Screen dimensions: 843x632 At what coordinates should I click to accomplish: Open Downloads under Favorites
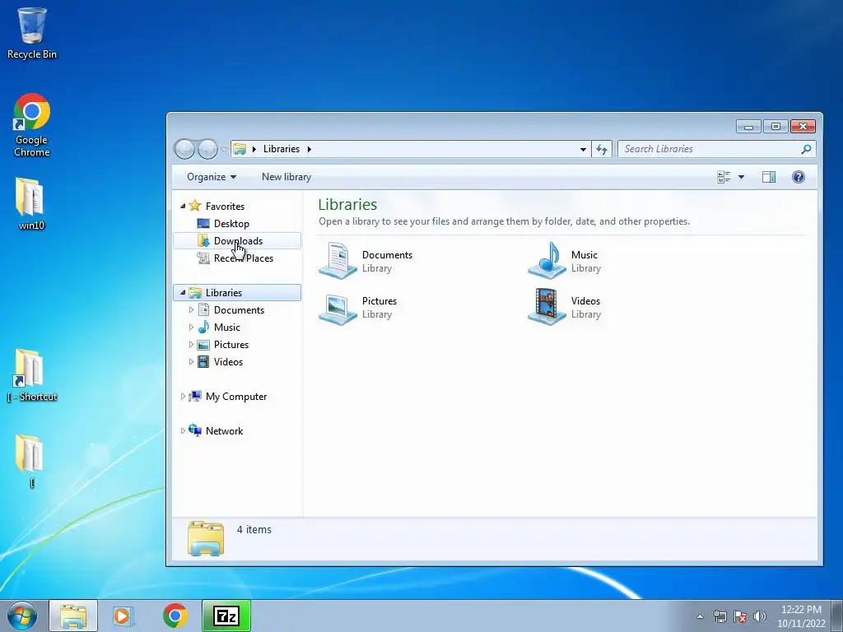pyautogui.click(x=237, y=241)
